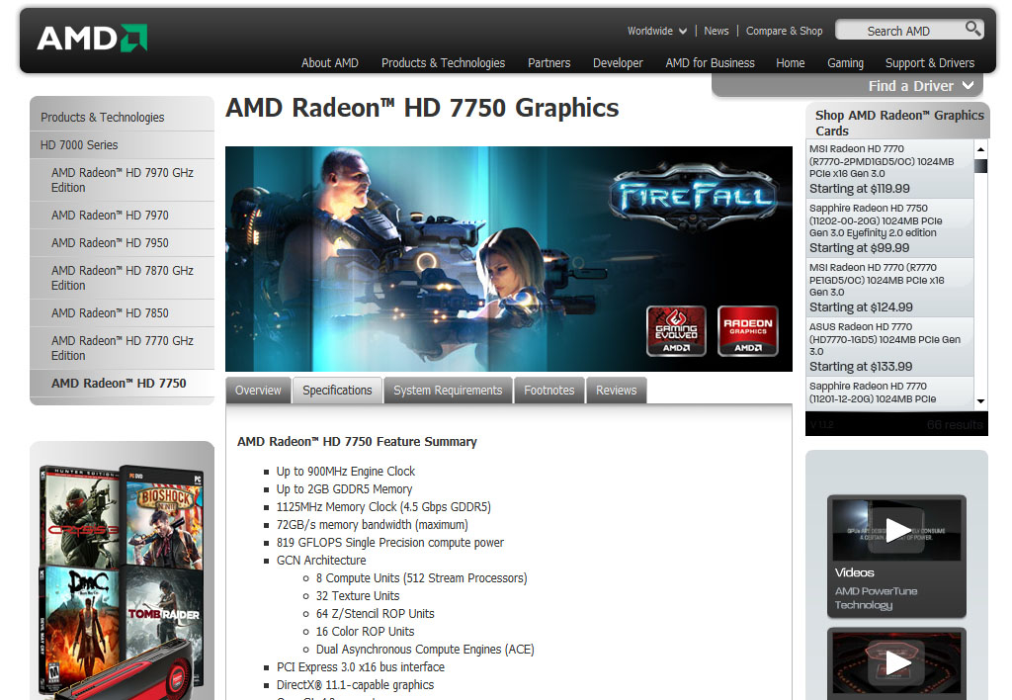Image resolution: width=1012 pixels, height=700 pixels.
Task: Click the Shop AMD Radeon Graphics Cards heading
Action: tap(899, 123)
